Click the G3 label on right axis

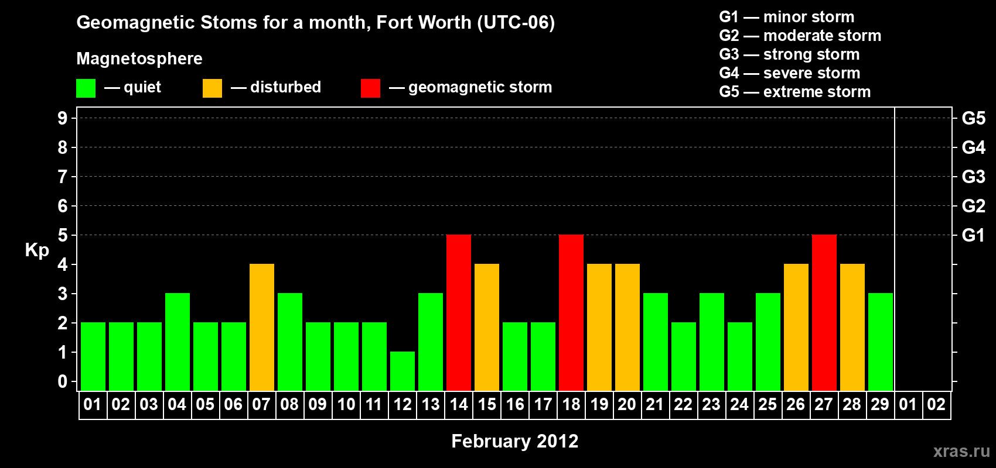pos(974,177)
